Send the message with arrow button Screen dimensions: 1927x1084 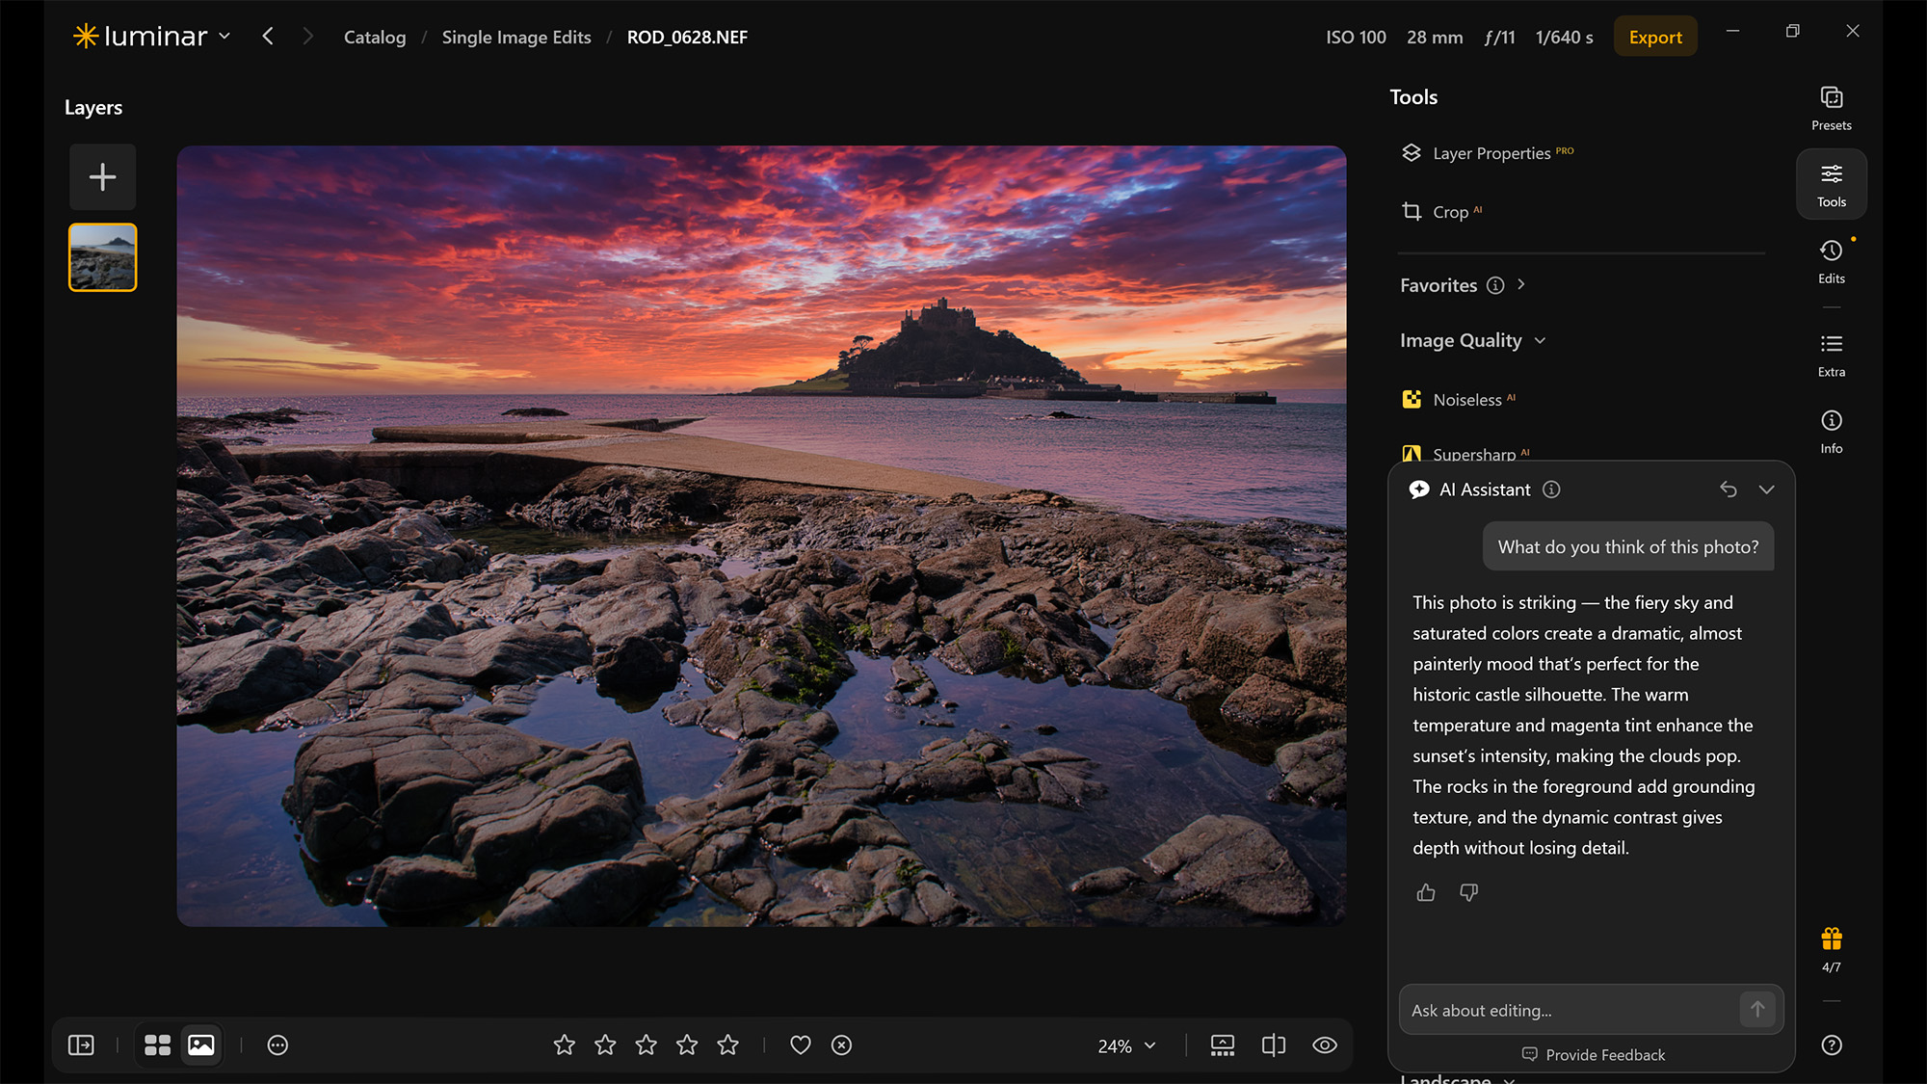(x=1757, y=1009)
